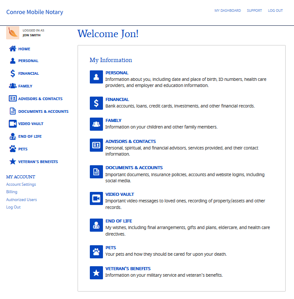This screenshot has height=299, width=294.
Task: Click the 'Welcome Jon!' page heading
Action: click(x=108, y=34)
